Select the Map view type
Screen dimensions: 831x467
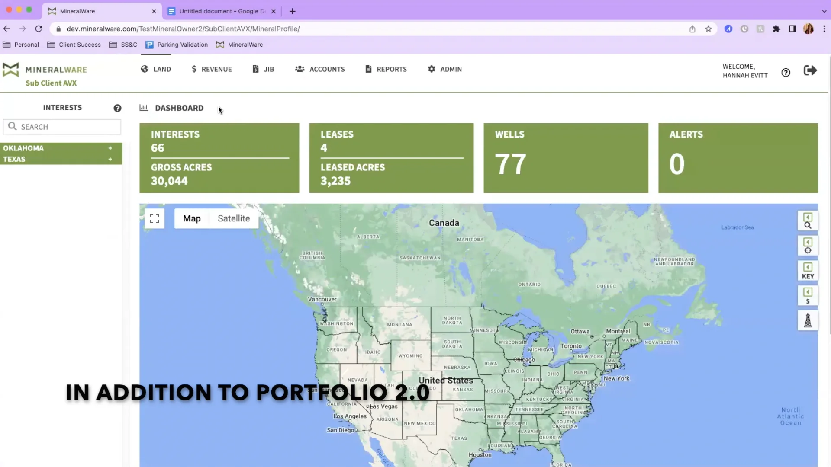(x=192, y=218)
